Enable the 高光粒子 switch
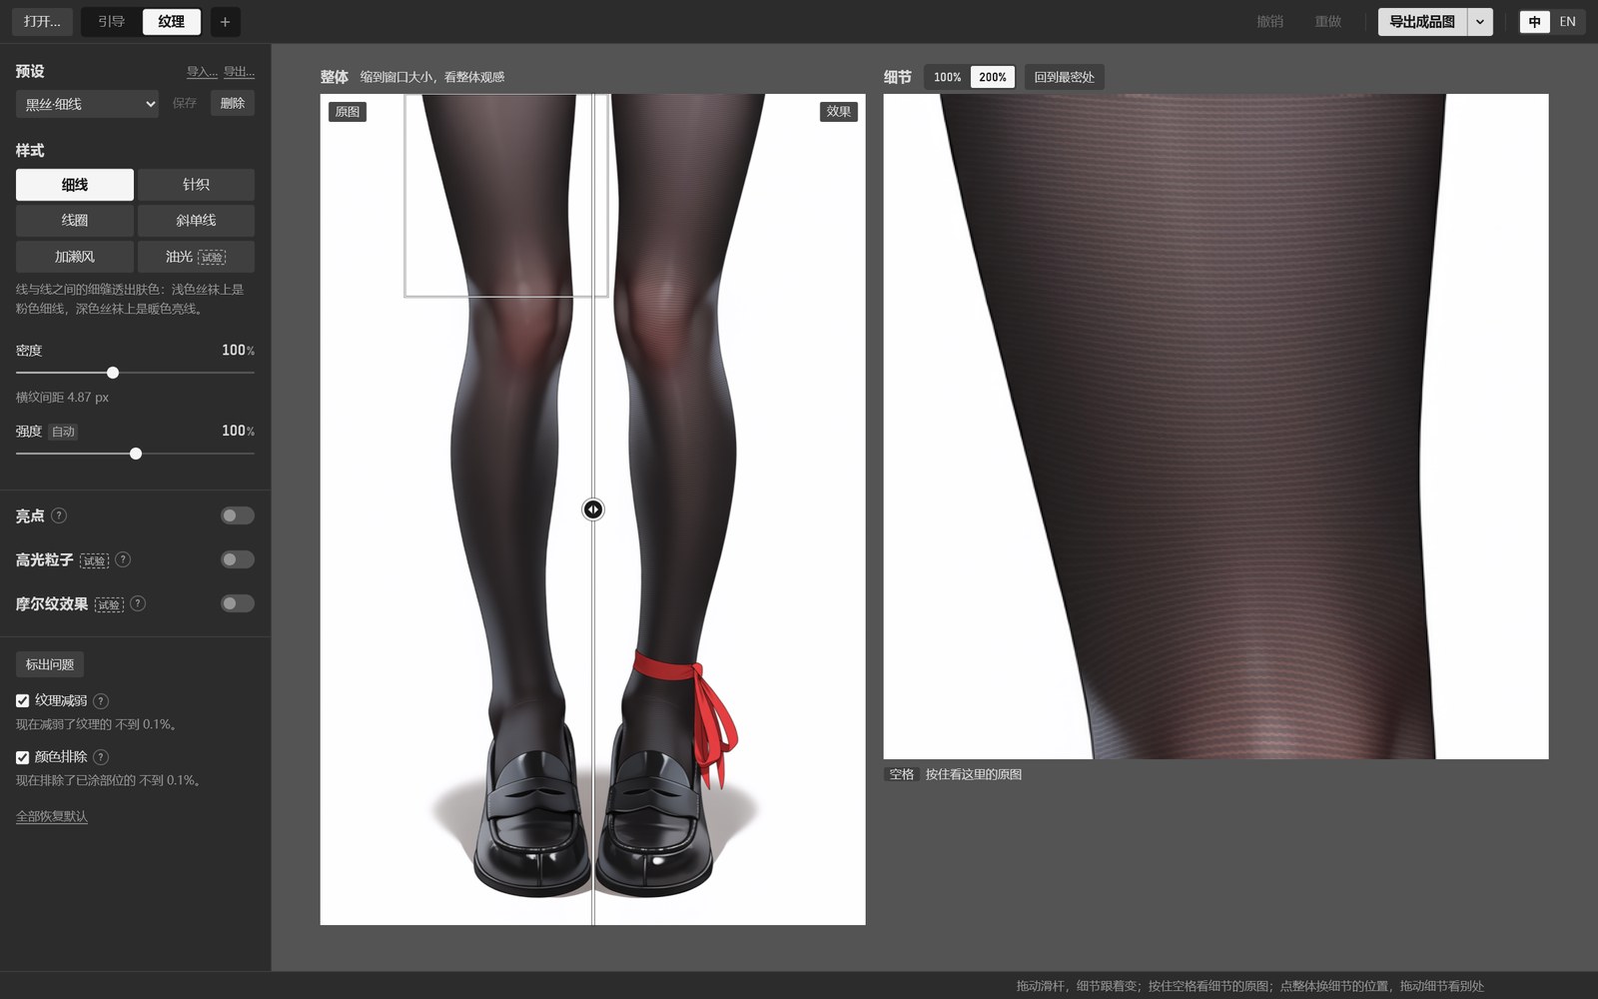Screen dimensions: 1598x999 click(238, 559)
